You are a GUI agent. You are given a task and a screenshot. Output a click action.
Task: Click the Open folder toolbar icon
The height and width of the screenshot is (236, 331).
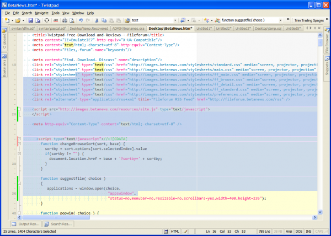tap(18, 20)
